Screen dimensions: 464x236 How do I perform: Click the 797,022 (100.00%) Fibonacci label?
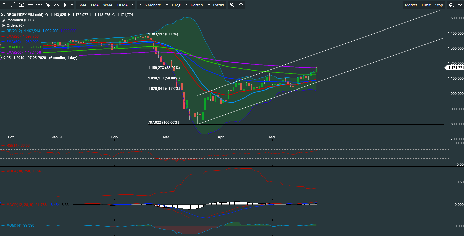163,122
